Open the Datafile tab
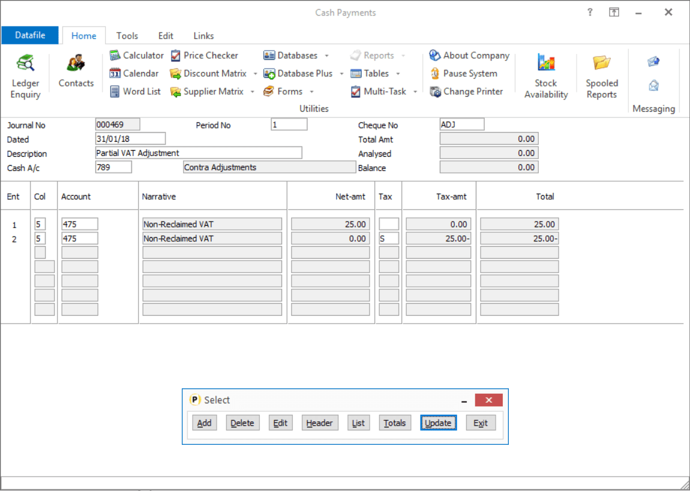The height and width of the screenshot is (491, 690). [30, 35]
